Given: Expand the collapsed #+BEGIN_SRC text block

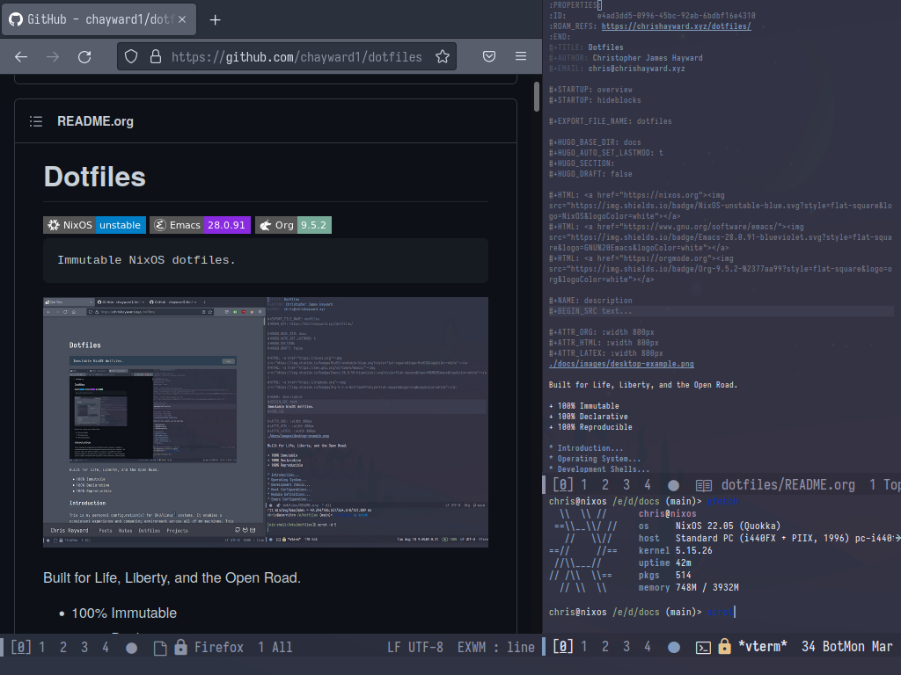Looking at the screenshot, I should point(590,311).
